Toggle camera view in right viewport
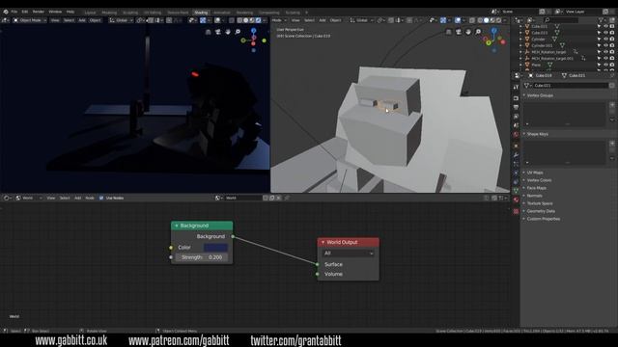 (459, 32)
